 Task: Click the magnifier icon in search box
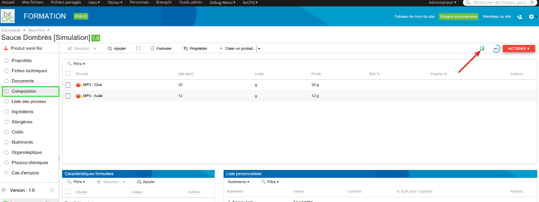click(x=468, y=2)
